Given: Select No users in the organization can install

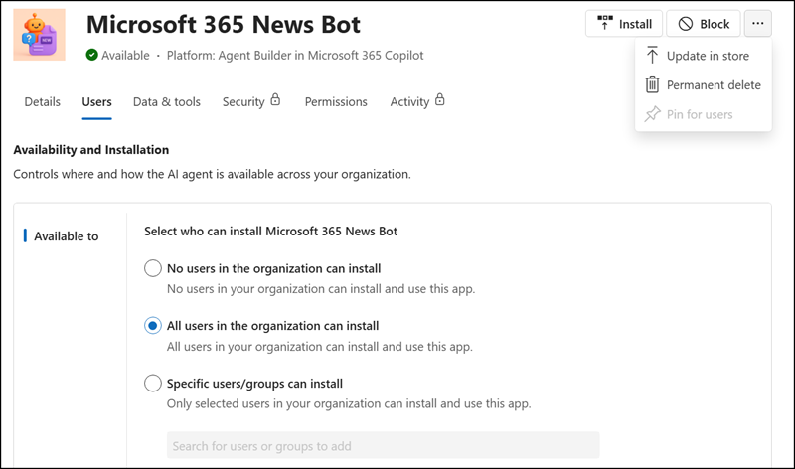Looking at the screenshot, I should tap(153, 268).
